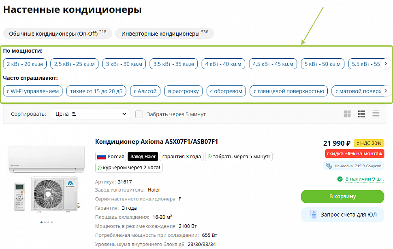Click green in-stock checkmark icon
The width and height of the screenshot is (393, 249).
[x=340, y=179]
